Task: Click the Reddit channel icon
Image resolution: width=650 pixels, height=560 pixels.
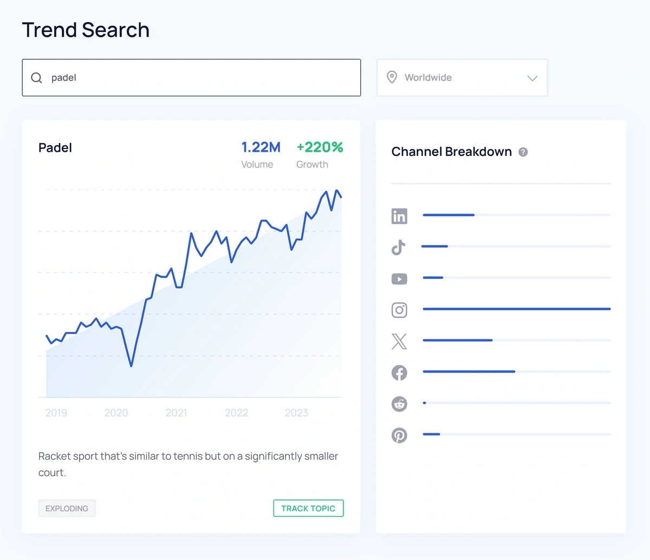Action: pyautogui.click(x=399, y=404)
